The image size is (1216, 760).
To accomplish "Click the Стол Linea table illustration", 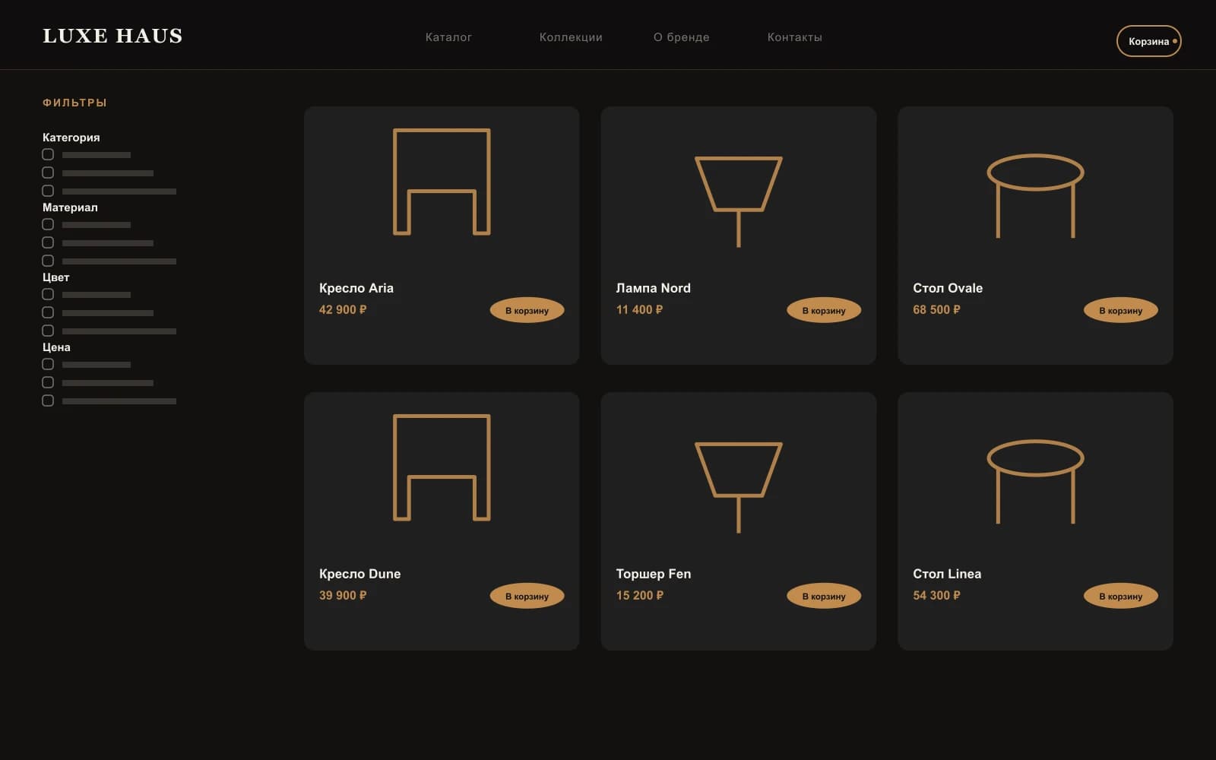I will (1035, 482).
